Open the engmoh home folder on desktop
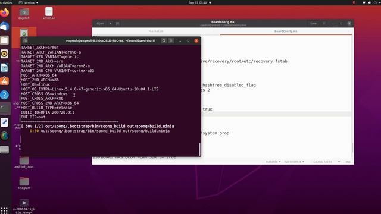 [24, 14]
